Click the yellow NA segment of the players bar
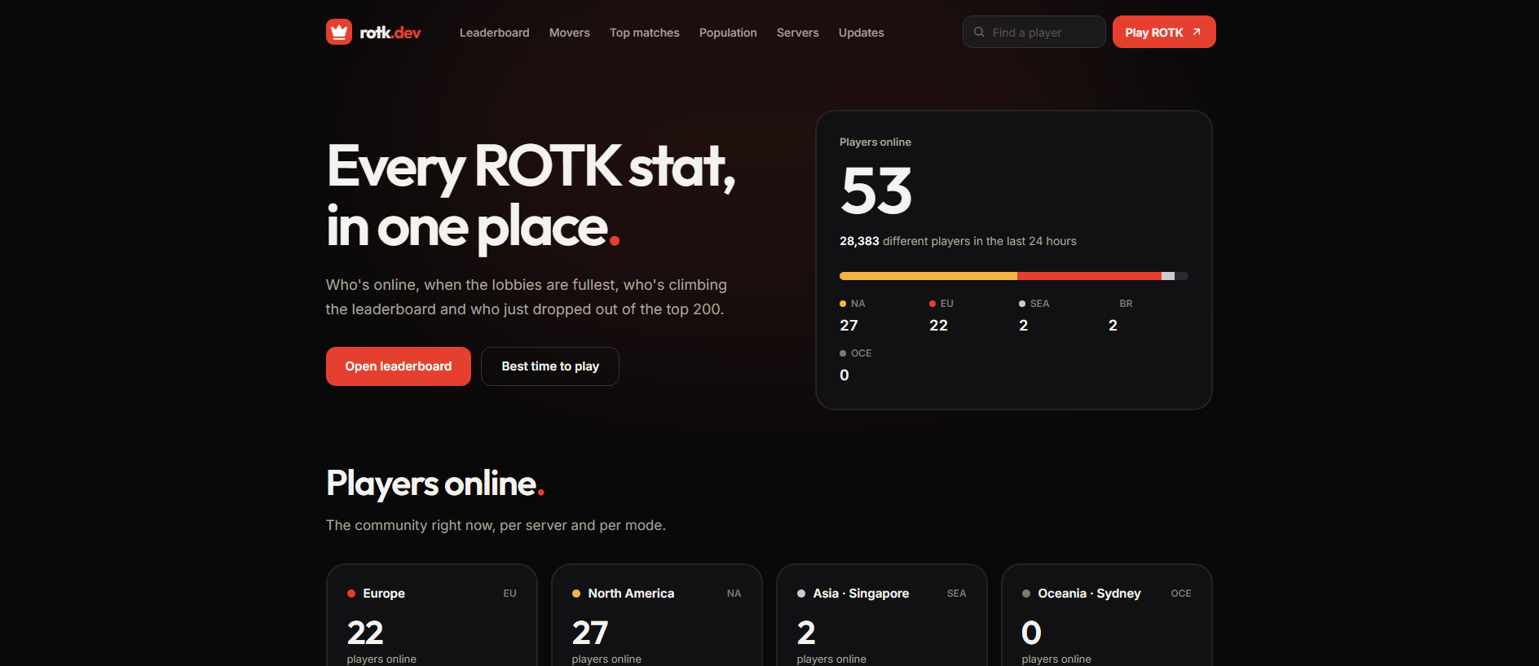The width and height of the screenshot is (1539, 666). (x=928, y=276)
